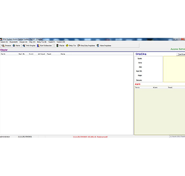This screenshot has height=176, width=185.
Task: Open the Bekçi Tur yellow icon
Action: click(67, 46)
